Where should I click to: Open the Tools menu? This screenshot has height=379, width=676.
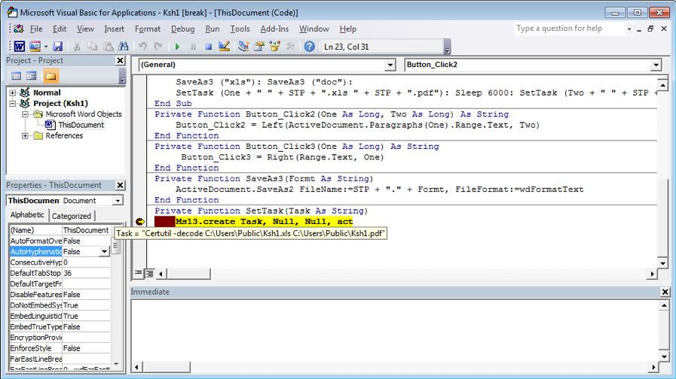click(x=240, y=29)
